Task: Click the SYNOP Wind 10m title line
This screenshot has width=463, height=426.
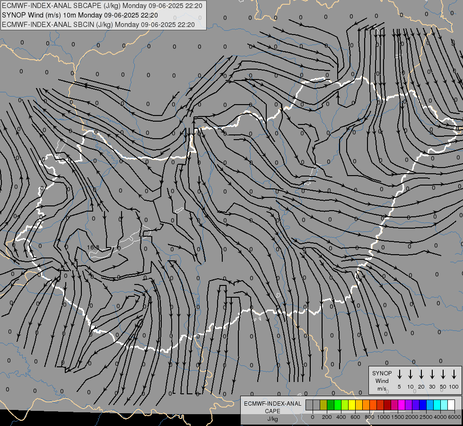Action: (80, 15)
